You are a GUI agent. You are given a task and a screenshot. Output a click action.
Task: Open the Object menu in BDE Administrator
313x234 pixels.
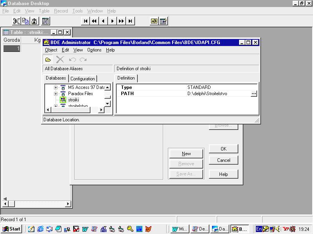point(51,50)
